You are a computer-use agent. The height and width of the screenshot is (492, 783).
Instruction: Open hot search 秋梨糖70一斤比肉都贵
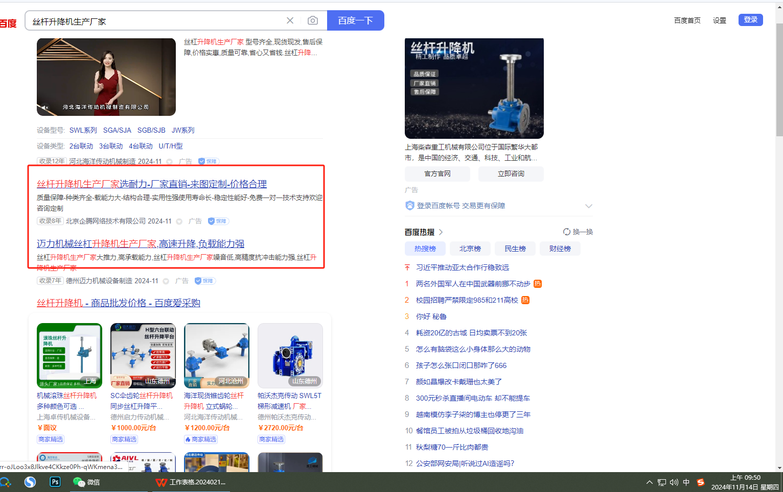click(x=452, y=447)
